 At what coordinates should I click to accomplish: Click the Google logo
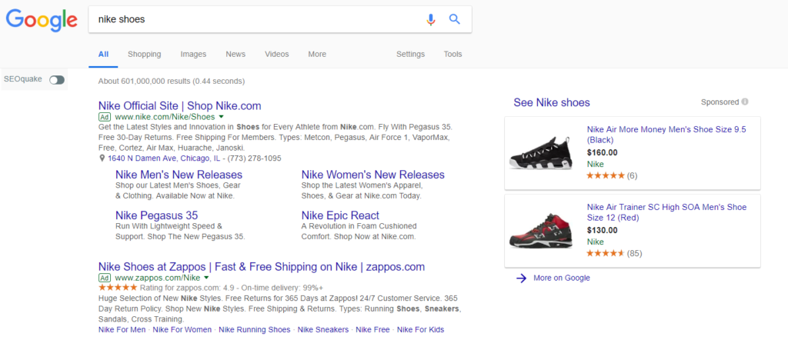coord(42,19)
